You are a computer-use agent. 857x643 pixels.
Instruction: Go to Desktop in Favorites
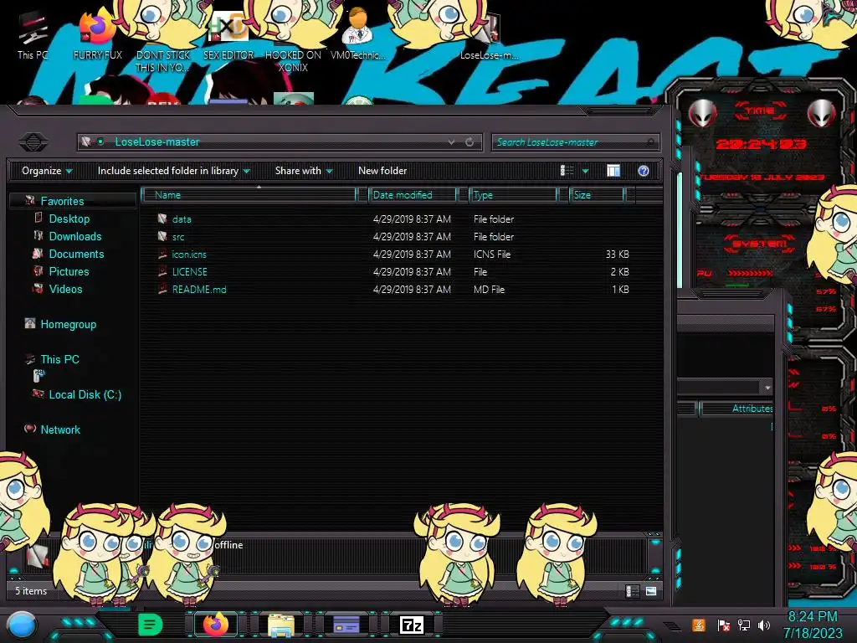(69, 219)
